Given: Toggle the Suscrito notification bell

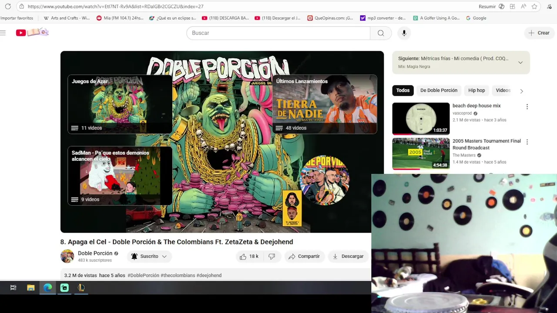Looking at the screenshot, I should (x=134, y=256).
